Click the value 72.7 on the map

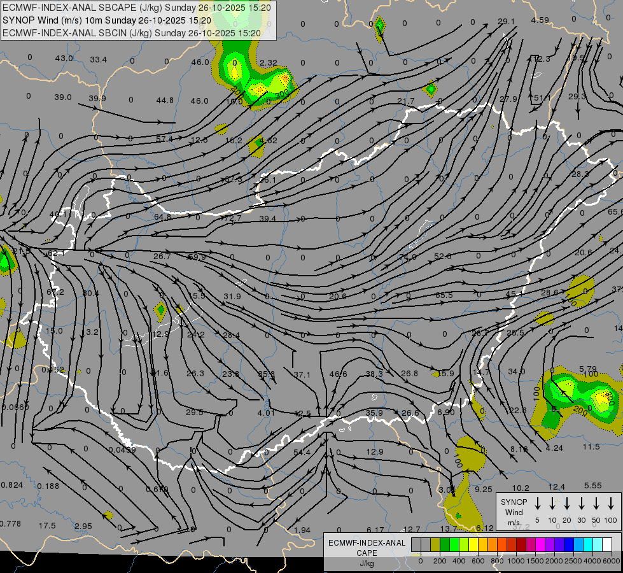click(x=233, y=218)
